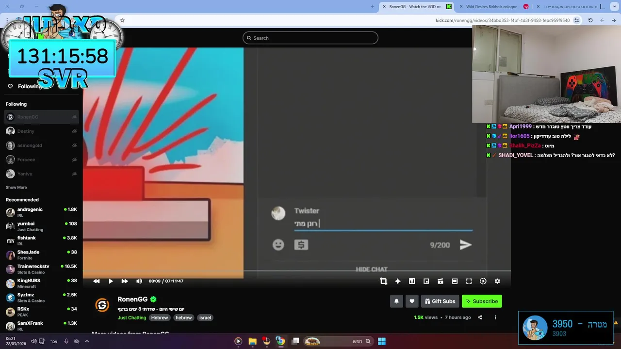Cast the video with the cast icon

(x=441, y=281)
